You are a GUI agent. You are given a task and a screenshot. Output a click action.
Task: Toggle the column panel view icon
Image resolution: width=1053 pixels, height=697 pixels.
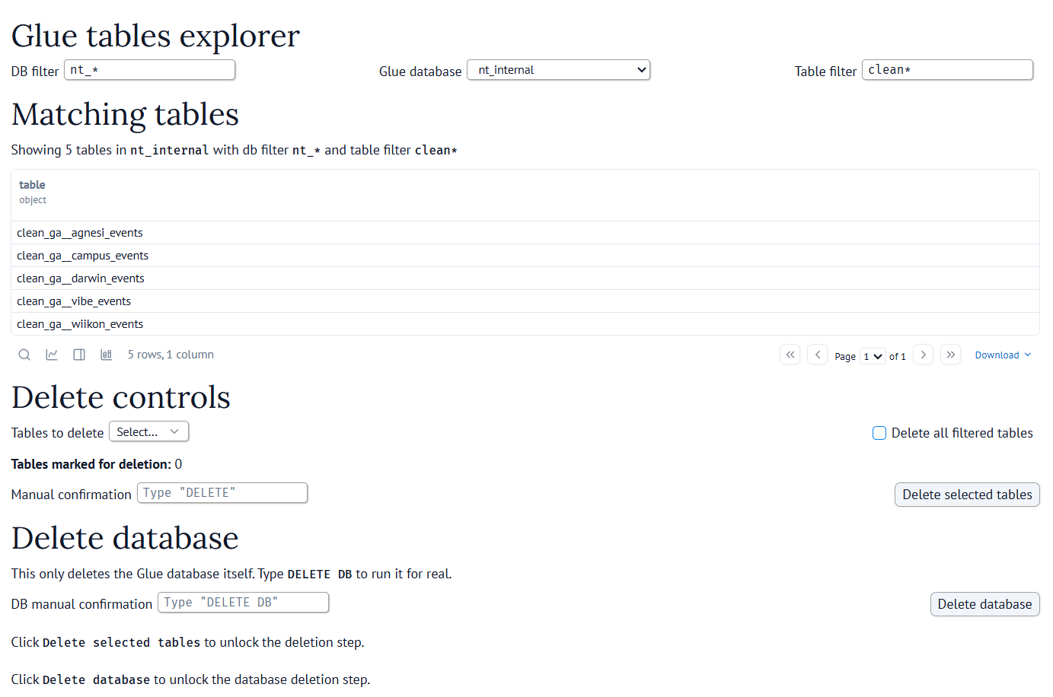pyautogui.click(x=79, y=354)
